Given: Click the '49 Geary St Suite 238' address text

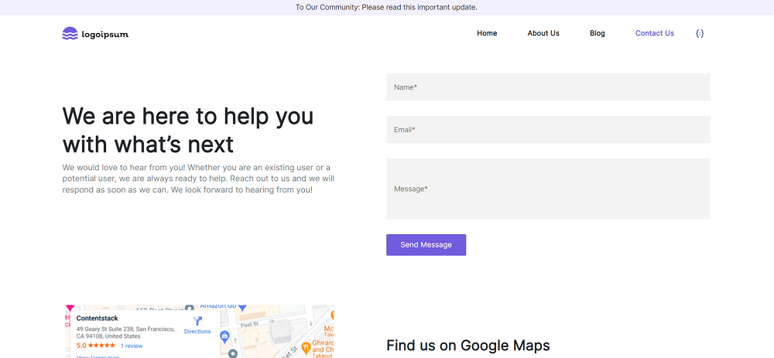Looking at the screenshot, I should pyautogui.click(x=125, y=332).
